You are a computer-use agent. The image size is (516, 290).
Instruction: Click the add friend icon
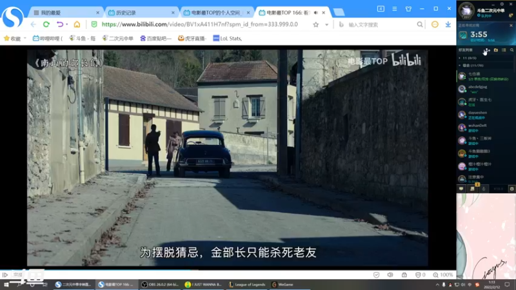click(488, 50)
